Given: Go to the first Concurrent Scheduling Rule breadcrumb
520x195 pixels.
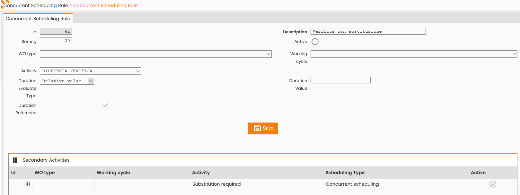Looking at the screenshot, I should click(x=36, y=5).
